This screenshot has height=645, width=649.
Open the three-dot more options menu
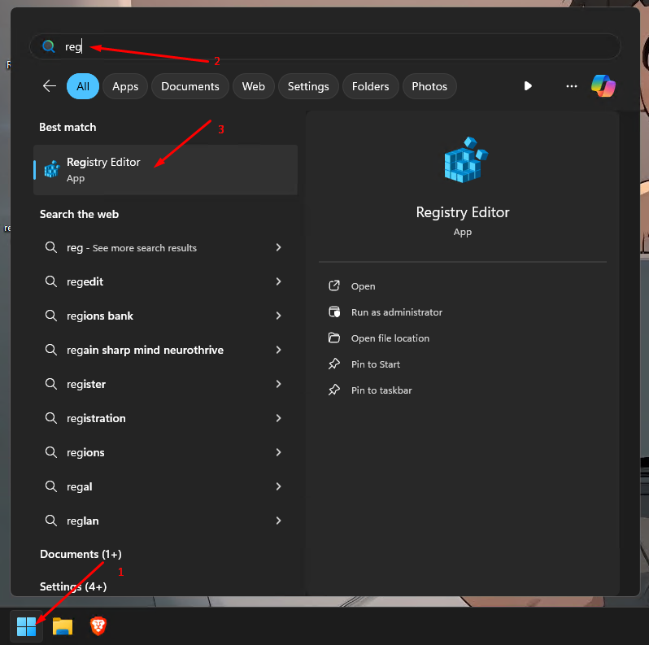coord(572,86)
